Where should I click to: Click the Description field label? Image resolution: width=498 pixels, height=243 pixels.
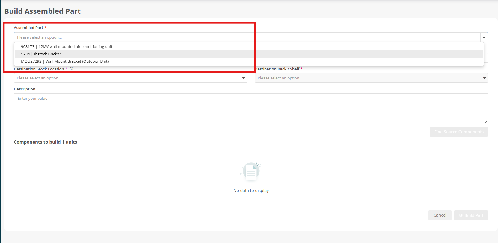[x=25, y=89]
